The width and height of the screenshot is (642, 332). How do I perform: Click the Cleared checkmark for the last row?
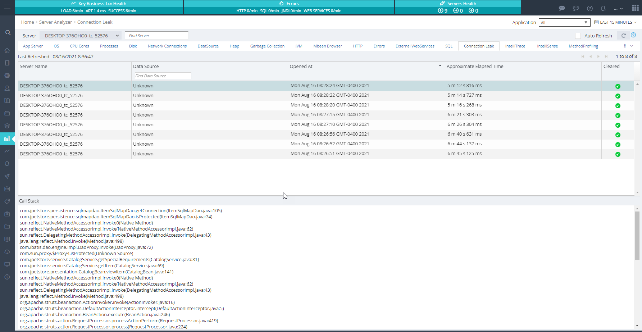coord(618,154)
